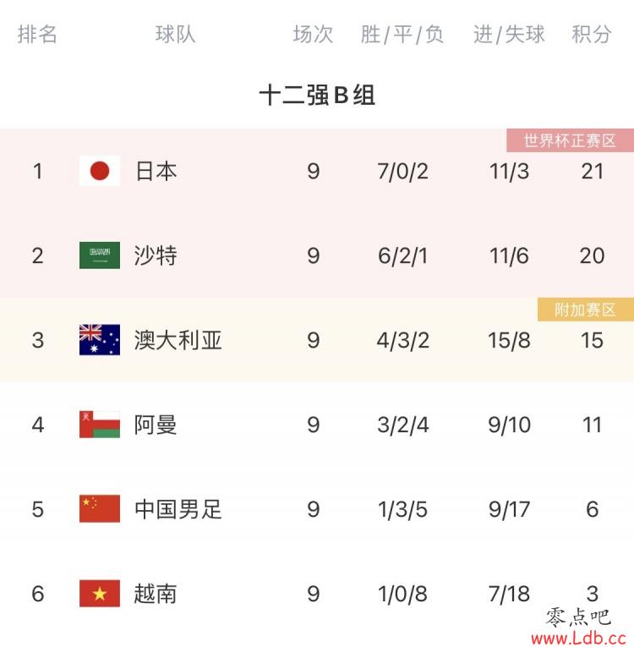Open the 日本 team name
This screenshot has width=634, height=647.
click(156, 171)
